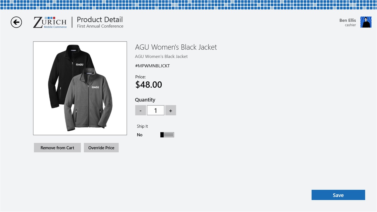Click the Override Price button
Screen dimensions: 377x212
pyautogui.click(x=101, y=148)
